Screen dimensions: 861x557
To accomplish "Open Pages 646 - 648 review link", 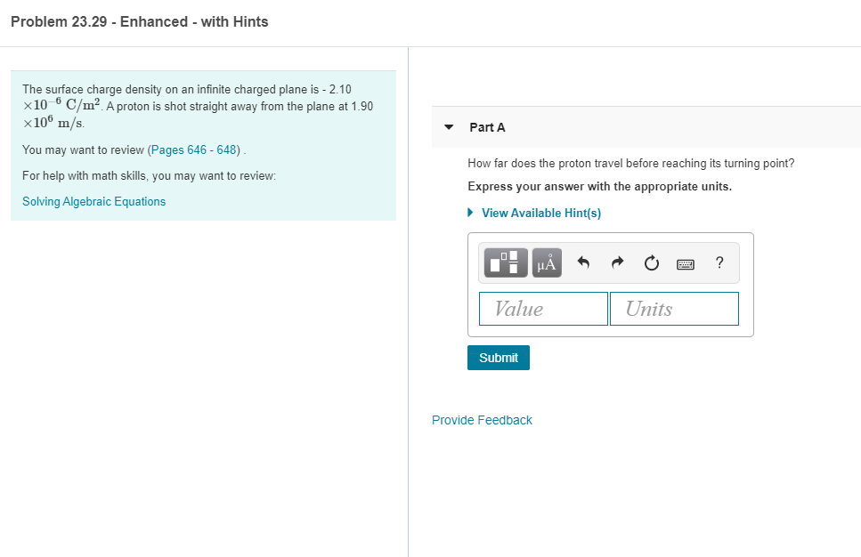I will 194,149.
